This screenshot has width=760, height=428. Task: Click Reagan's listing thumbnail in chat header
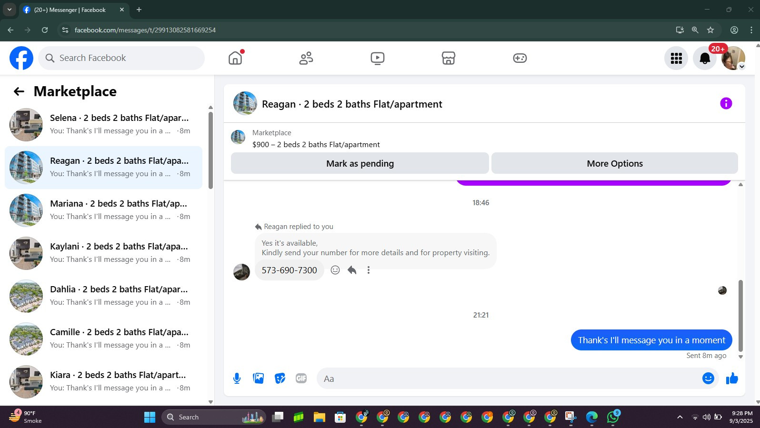click(245, 103)
